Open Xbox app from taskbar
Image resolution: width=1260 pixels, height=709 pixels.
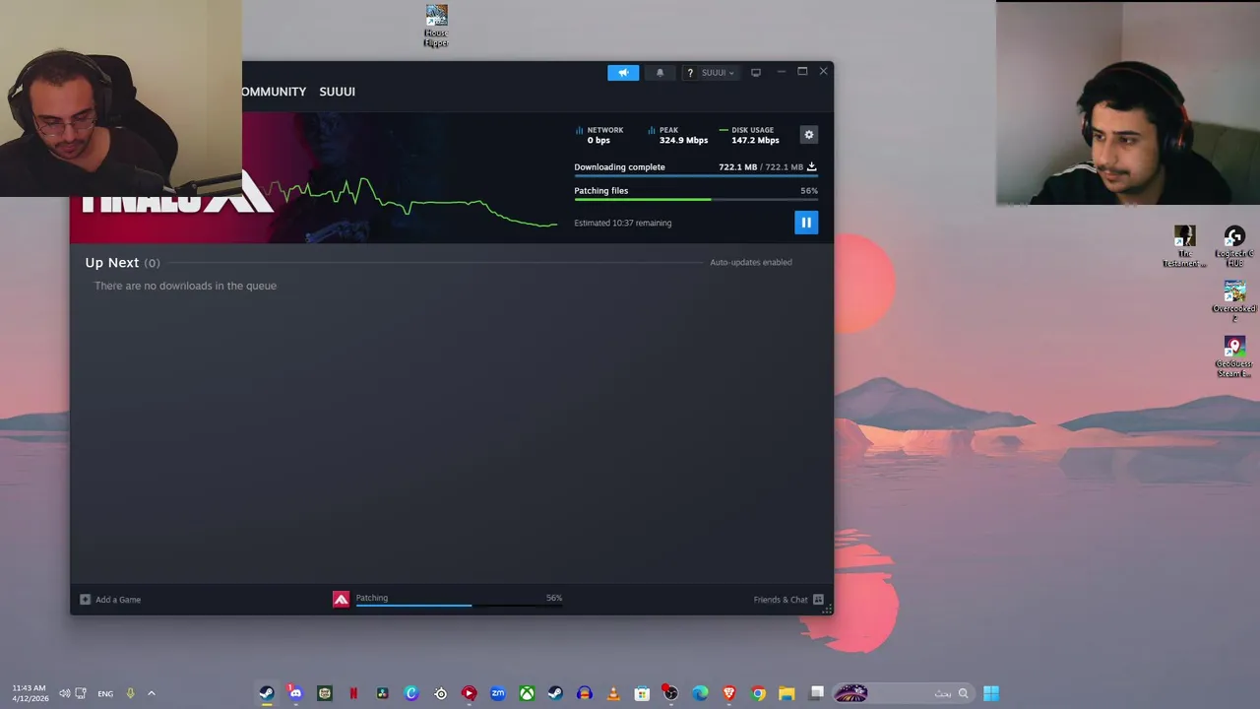coord(527,693)
